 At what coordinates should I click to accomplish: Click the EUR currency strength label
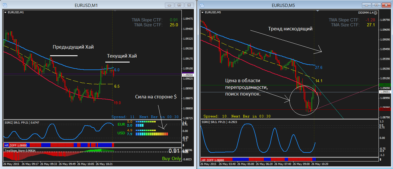(x=122, y=124)
